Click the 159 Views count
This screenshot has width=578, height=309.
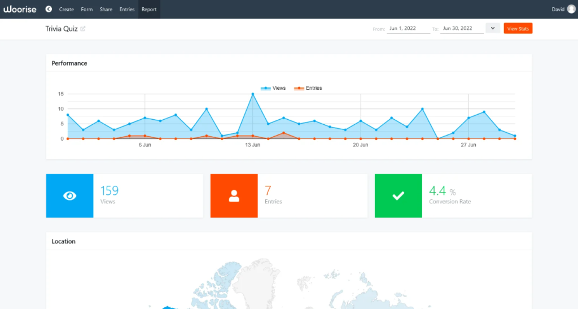click(110, 190)
